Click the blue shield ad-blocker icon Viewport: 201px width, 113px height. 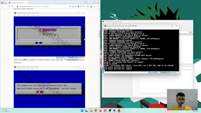79,6
